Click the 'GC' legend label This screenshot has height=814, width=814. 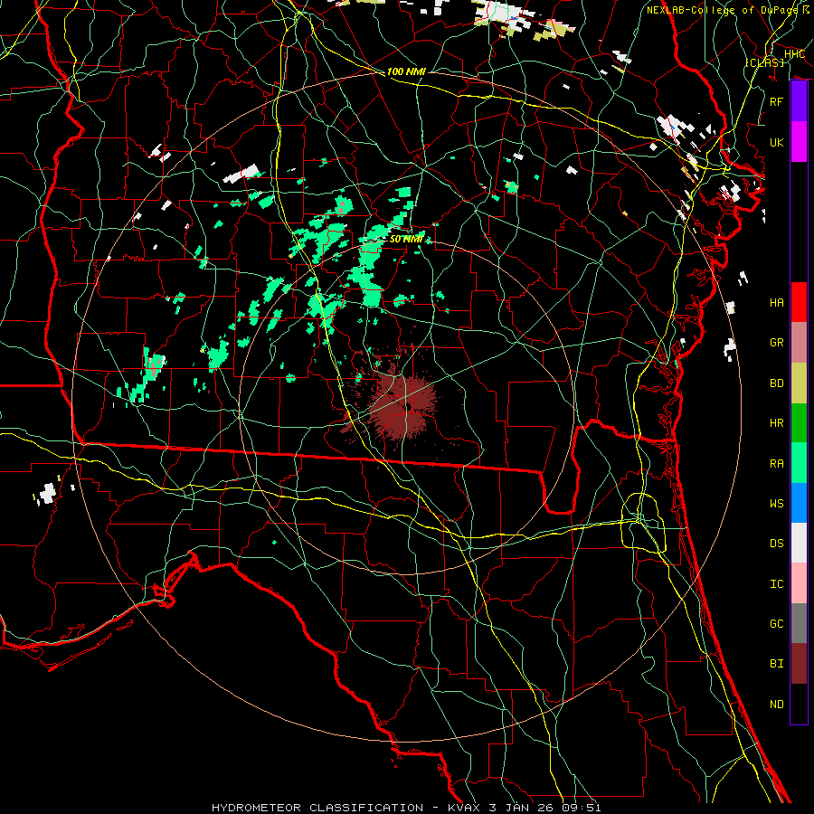776,624
